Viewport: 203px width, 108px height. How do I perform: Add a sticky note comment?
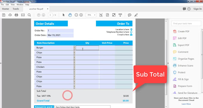(x=130, y=15)
